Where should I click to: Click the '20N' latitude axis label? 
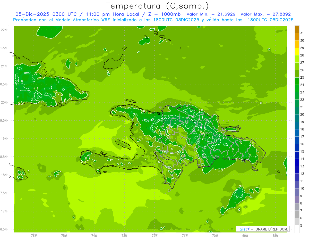[x=4, y=102]
